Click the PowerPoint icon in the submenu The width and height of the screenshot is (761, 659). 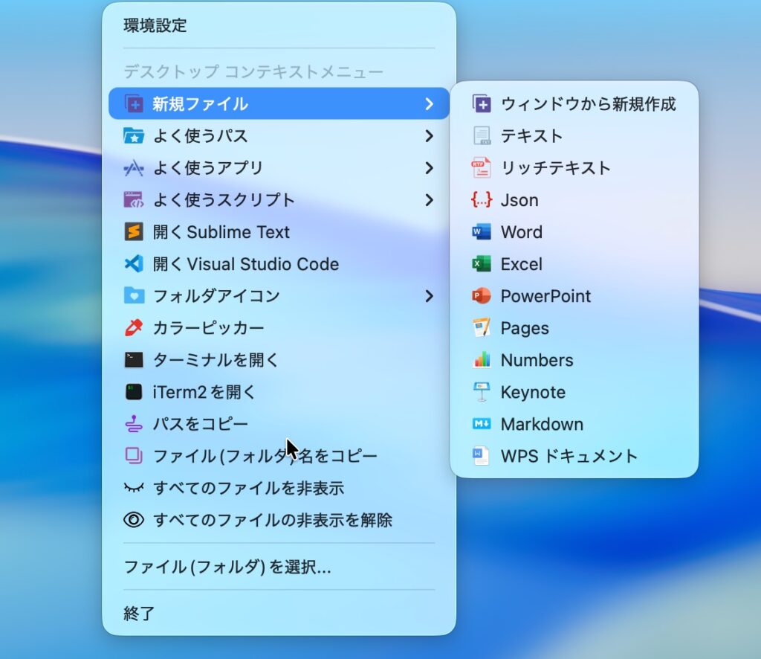482,296
